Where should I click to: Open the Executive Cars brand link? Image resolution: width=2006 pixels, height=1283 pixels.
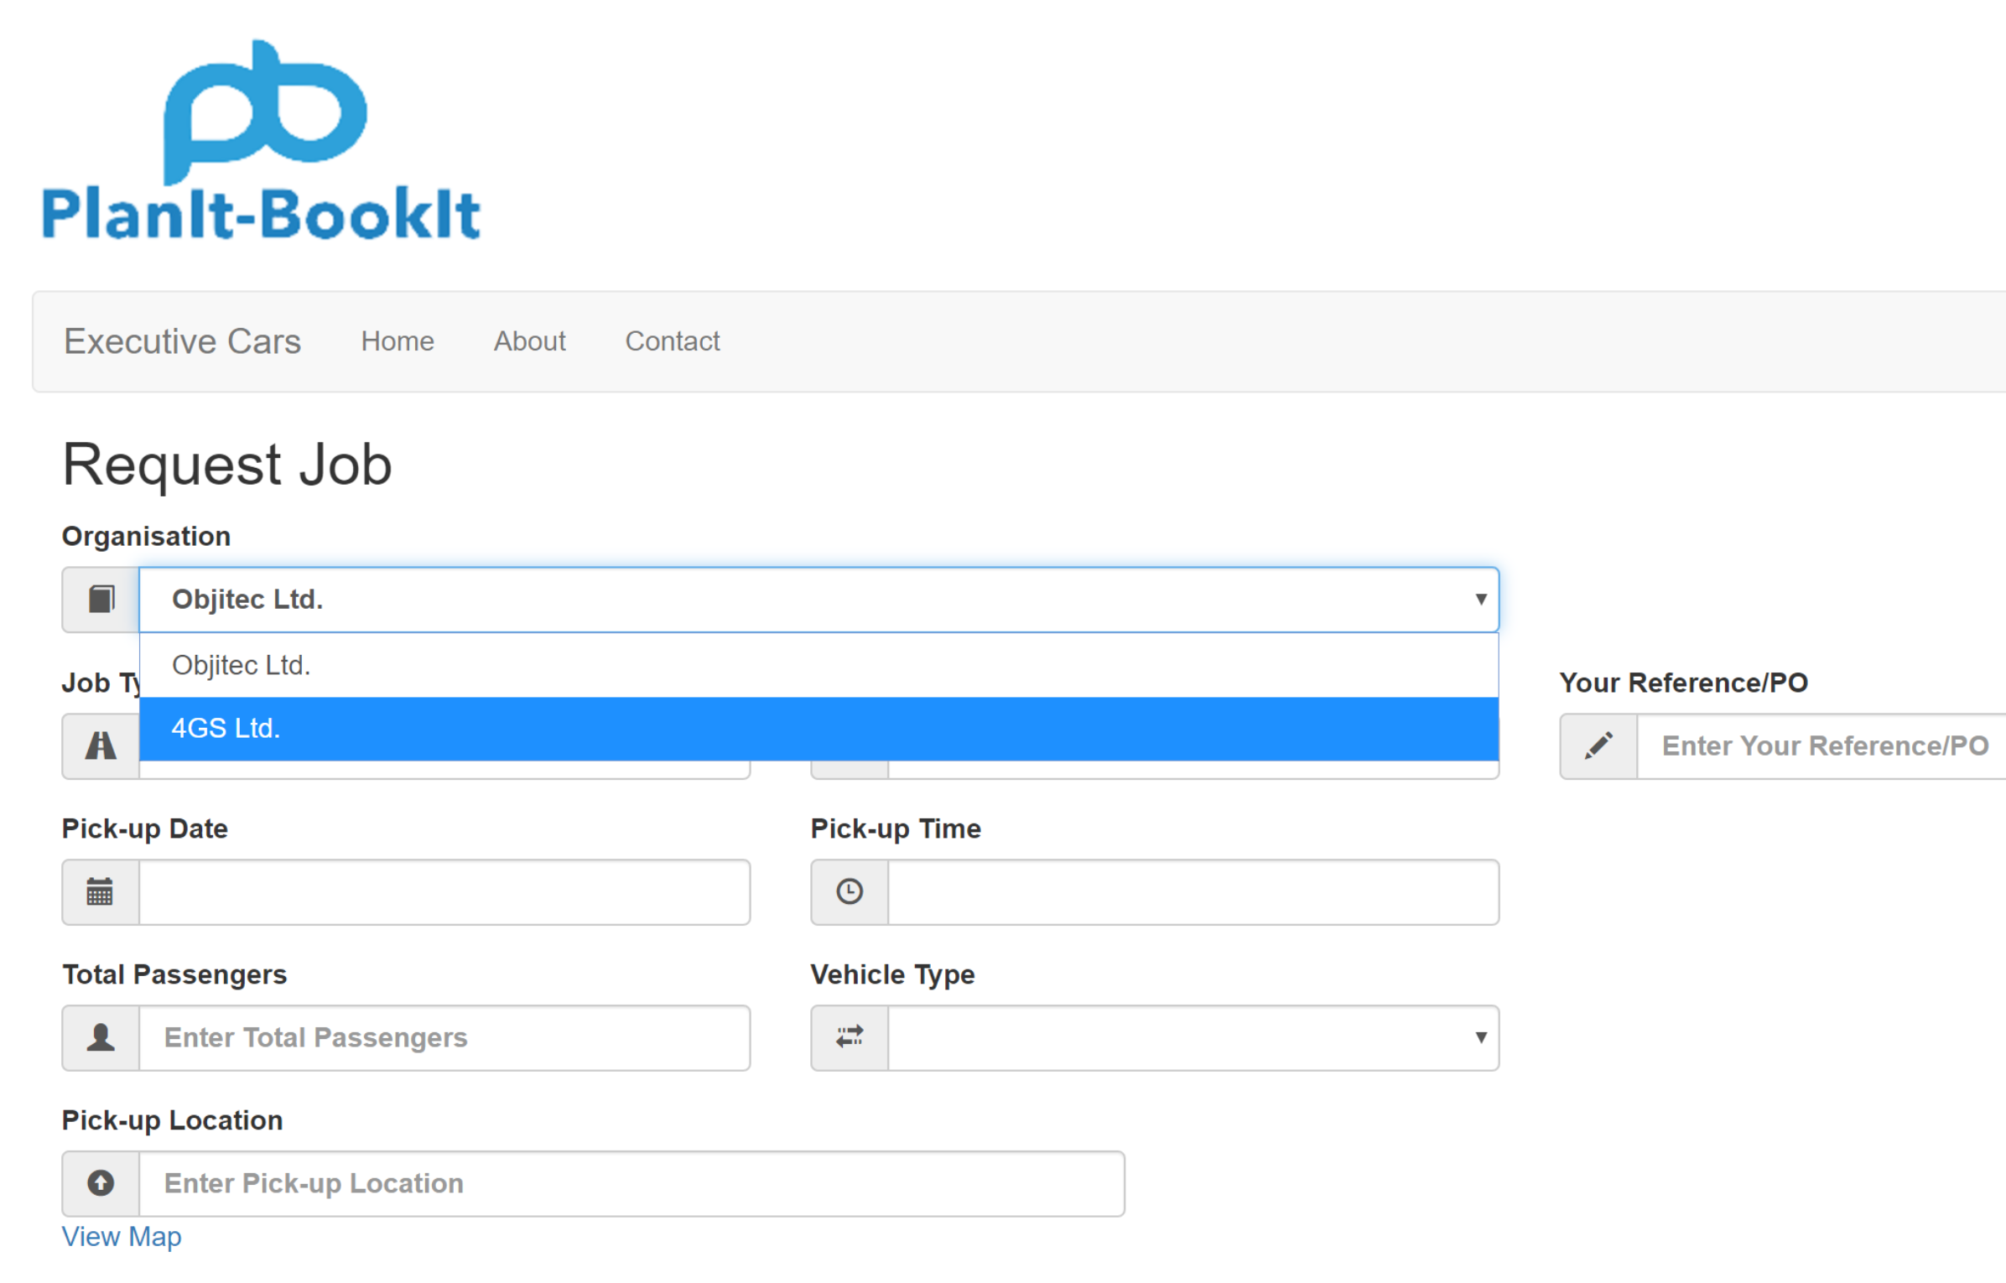pyautogui.click(x=182, y=341)
